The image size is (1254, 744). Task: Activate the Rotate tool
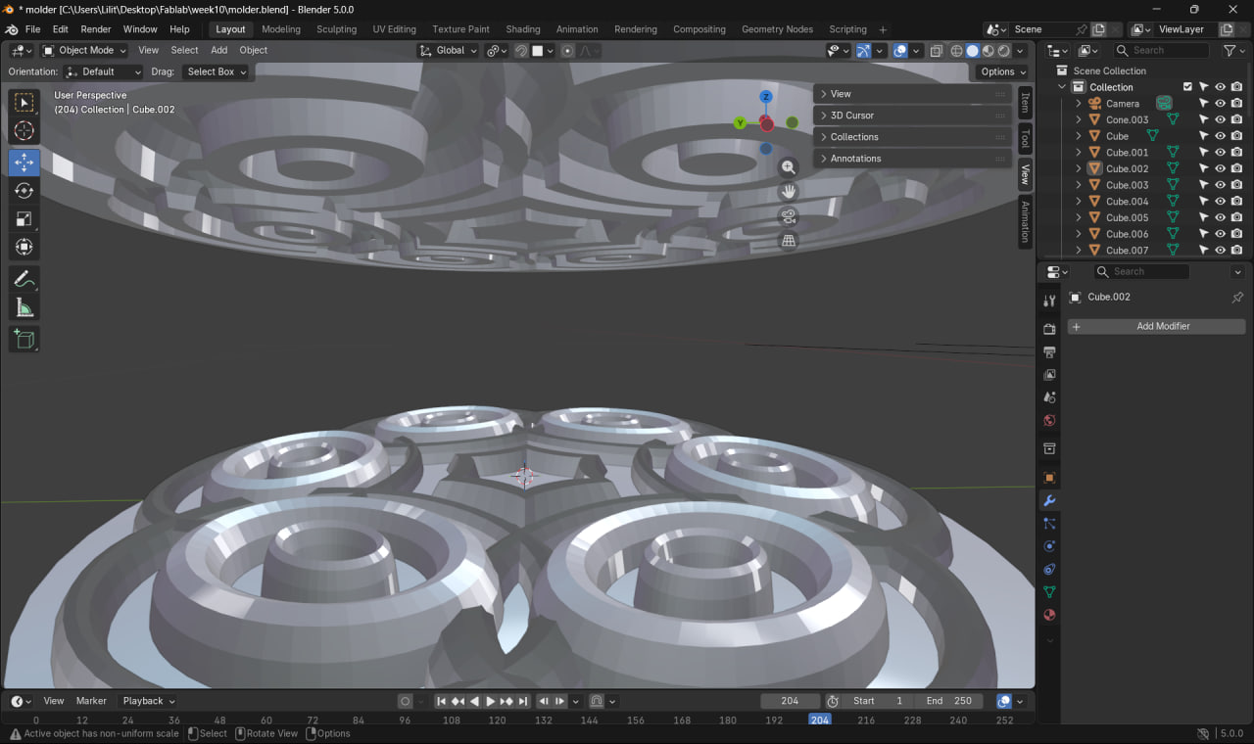pyautogui.click(x=24, y=191)
